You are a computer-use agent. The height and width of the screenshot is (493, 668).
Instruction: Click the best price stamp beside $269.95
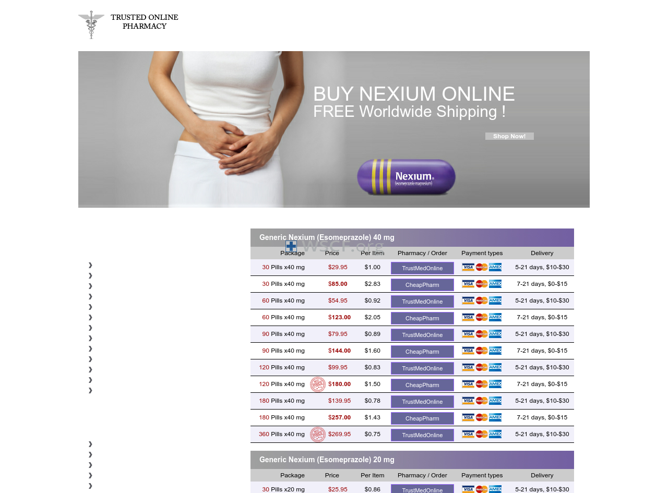click(318, 435)
